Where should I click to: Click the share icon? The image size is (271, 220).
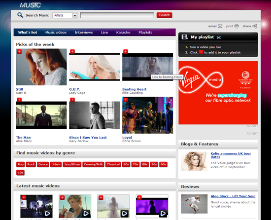[x=255, y=26]
